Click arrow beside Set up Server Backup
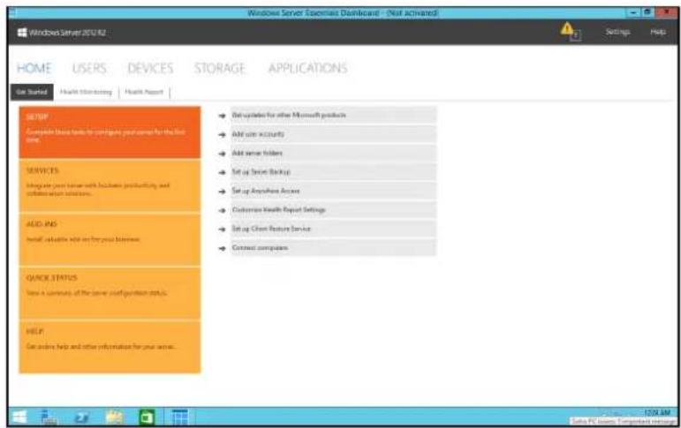681x428 pixels. [x=223, y=172]
